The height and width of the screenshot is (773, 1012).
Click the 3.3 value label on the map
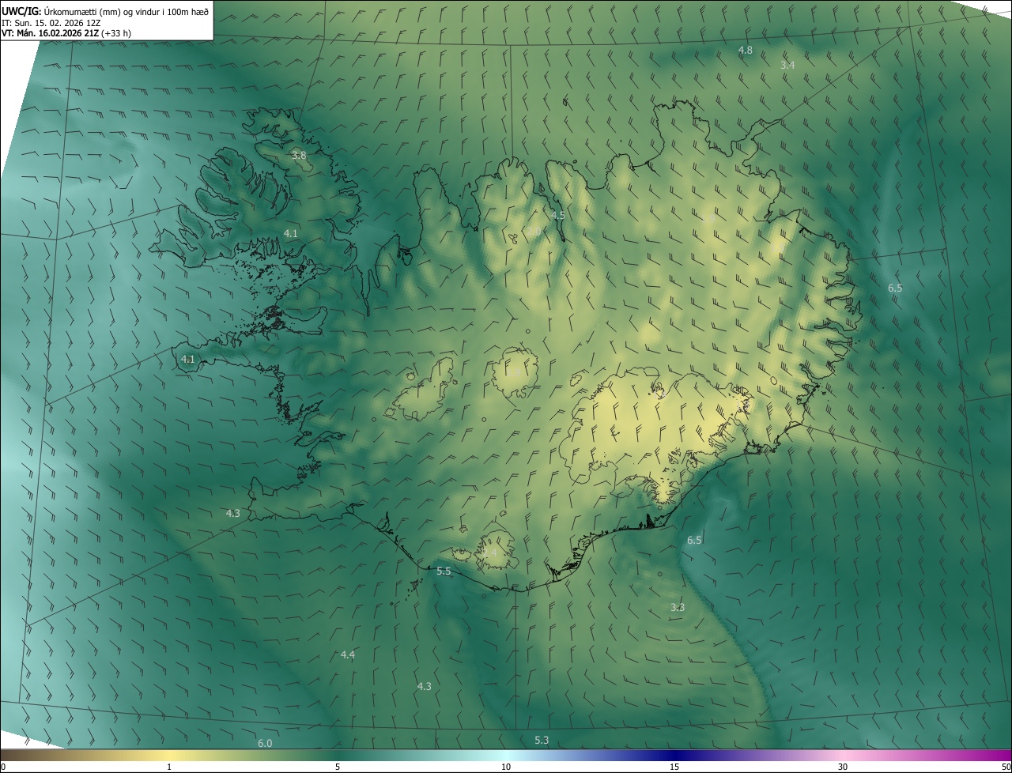point(678,608)
